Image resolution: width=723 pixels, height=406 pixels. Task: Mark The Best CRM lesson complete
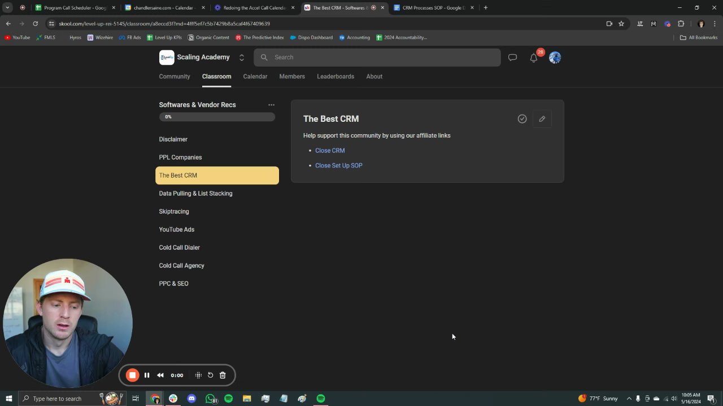522,119
